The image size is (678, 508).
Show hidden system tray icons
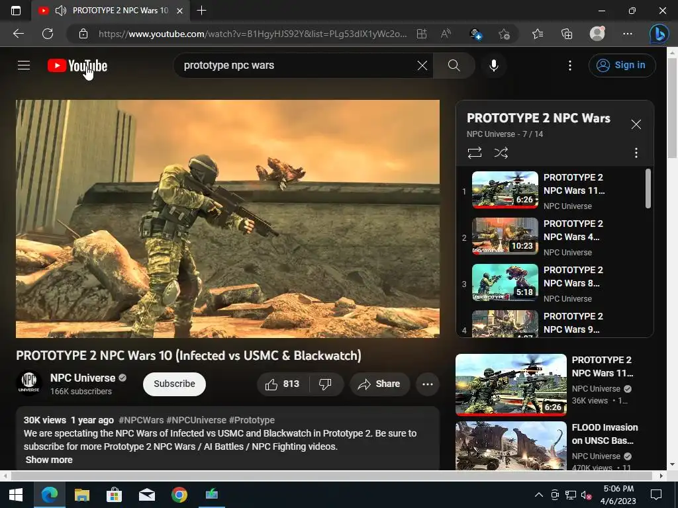click(x=539, y=495)
